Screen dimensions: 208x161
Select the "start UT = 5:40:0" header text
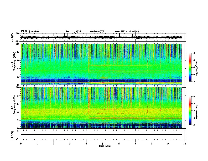(x=127, y=32)
